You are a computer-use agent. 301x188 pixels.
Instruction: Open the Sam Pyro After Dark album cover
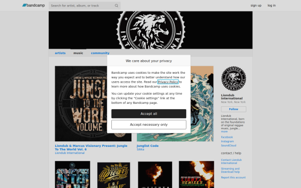[72, 174]
